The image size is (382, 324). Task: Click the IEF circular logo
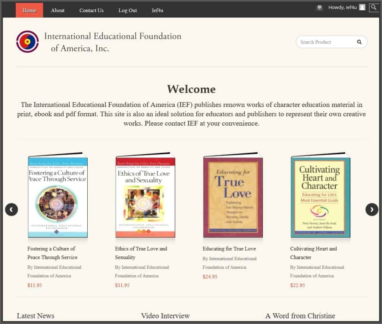click(x=27, y=42)
